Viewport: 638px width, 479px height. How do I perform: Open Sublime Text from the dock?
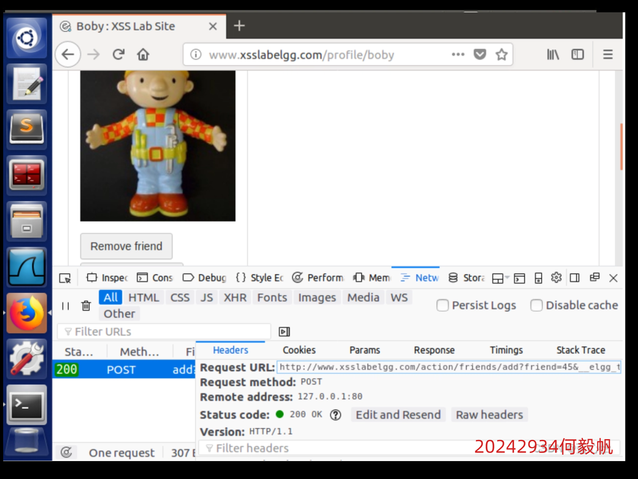click(x=27, y=130)
